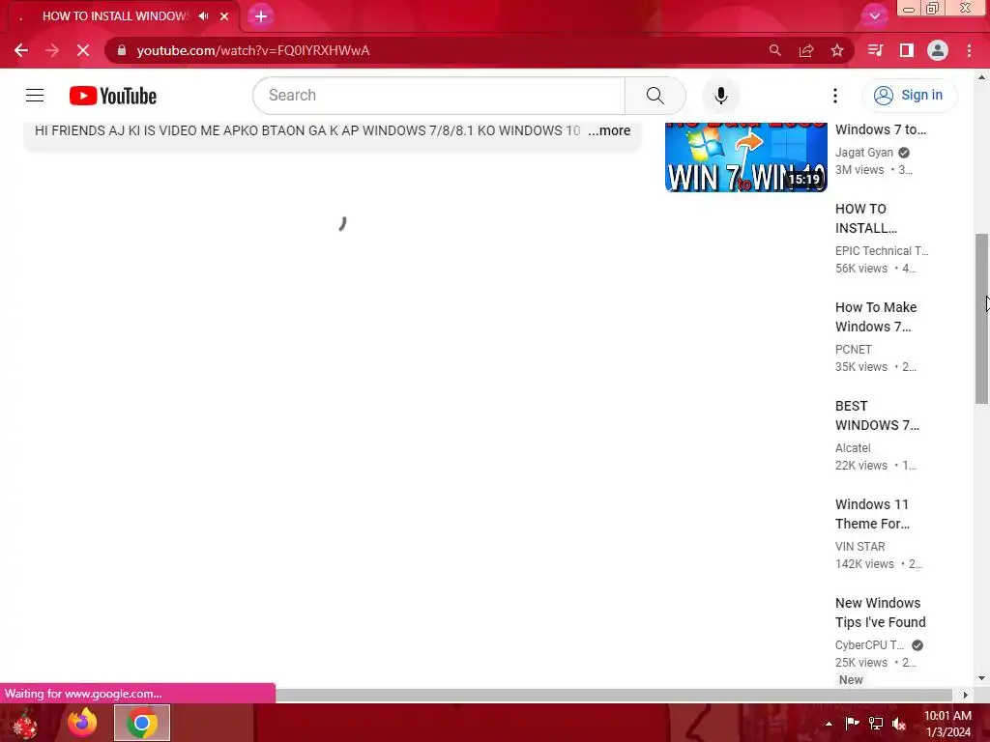This screenshot has height=742, width=990.
Task: Open tab search dropdown chevron
Action: tap(874, 16)
